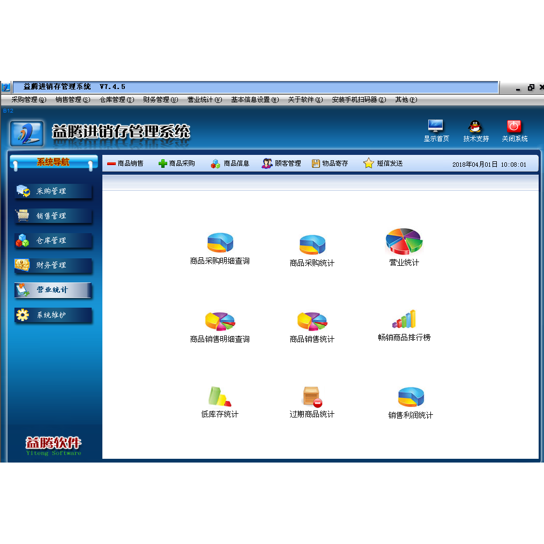Open 商品采购统计 pie chart icon
544x544 pixels.
(x=312, y=244)
